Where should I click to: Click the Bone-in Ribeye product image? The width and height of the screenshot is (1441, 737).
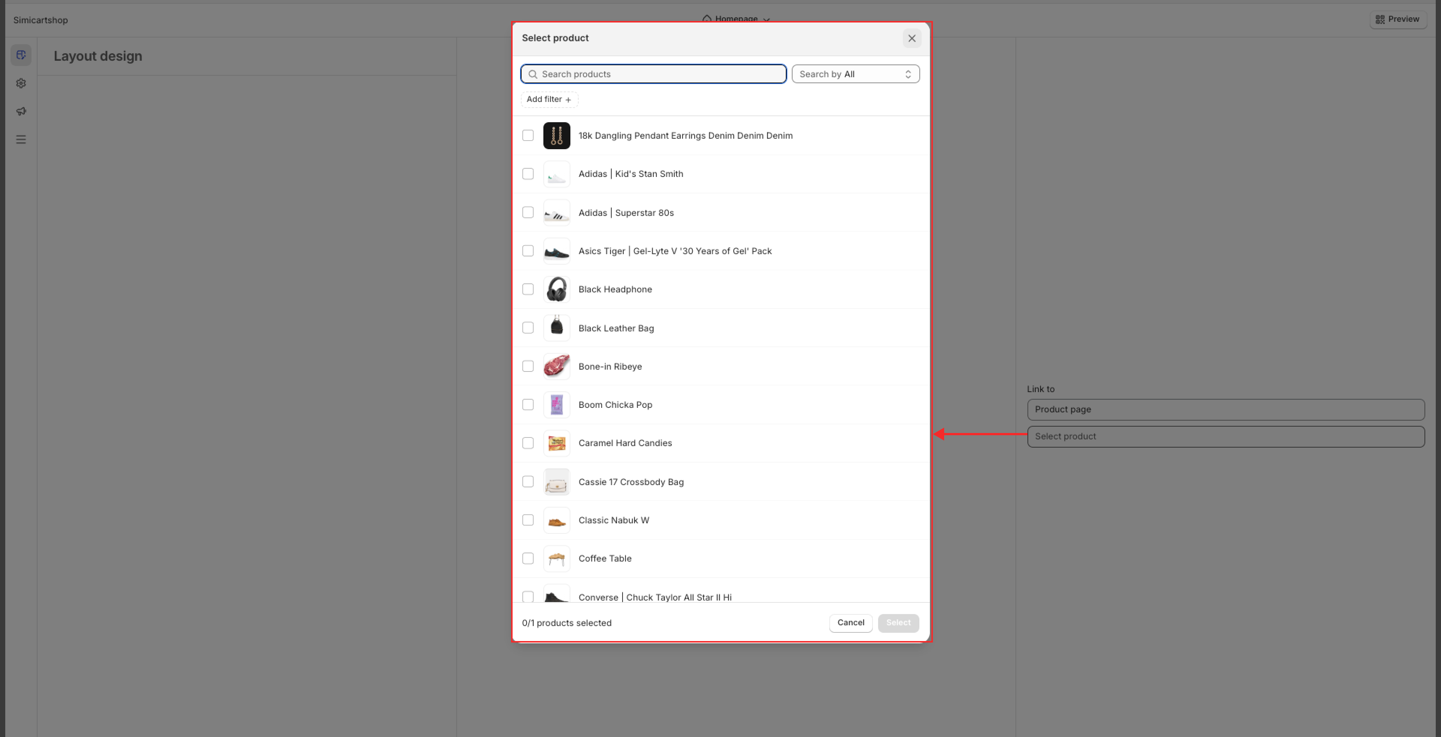556,367
